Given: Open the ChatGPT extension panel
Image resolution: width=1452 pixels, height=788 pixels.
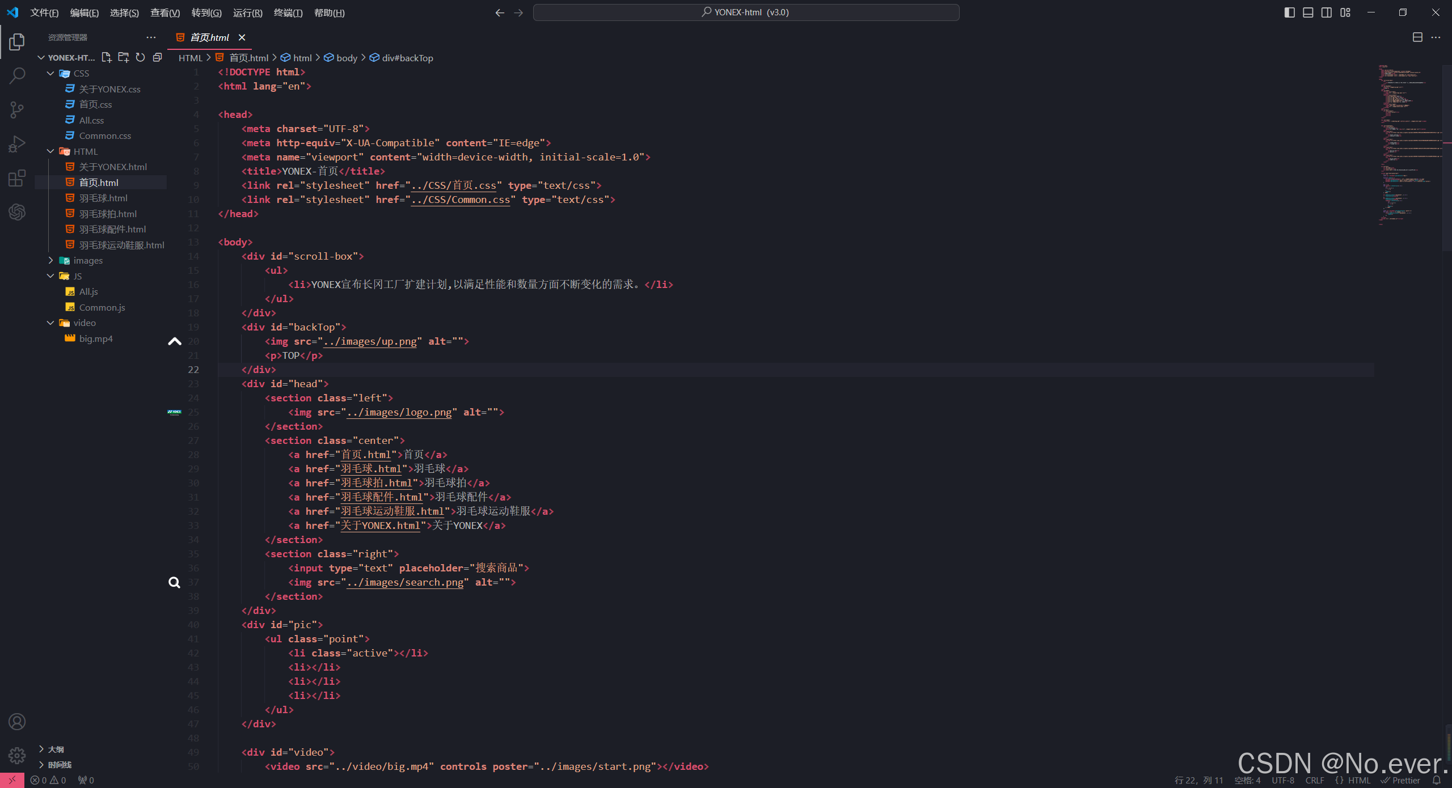Looking at the screenshot, I should point(17,212).
